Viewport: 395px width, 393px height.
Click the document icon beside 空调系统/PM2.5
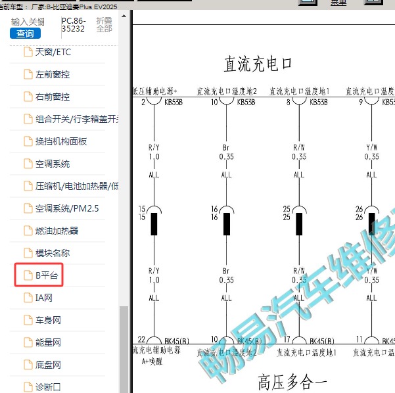(28, 208)
